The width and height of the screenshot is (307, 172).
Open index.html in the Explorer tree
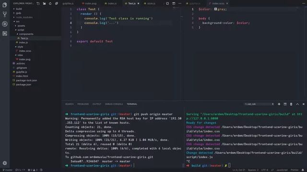[x=22, y=76]
